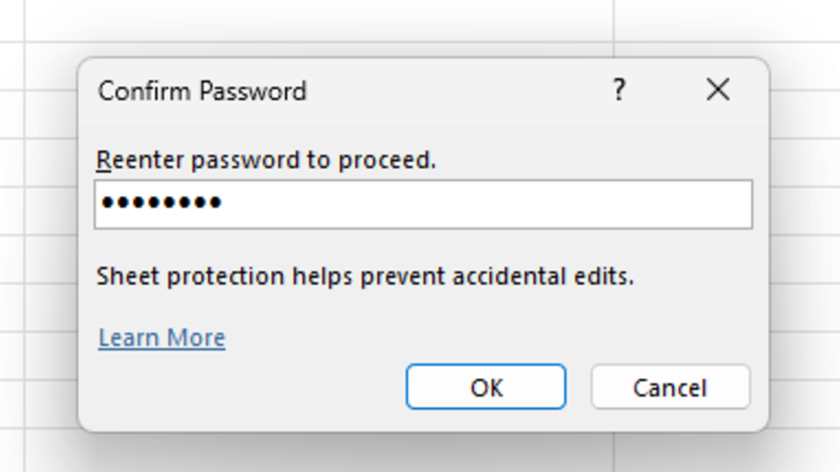Click the sheet protection description text
This screenshot has height=472, width=840.
[x=365, y=276]
